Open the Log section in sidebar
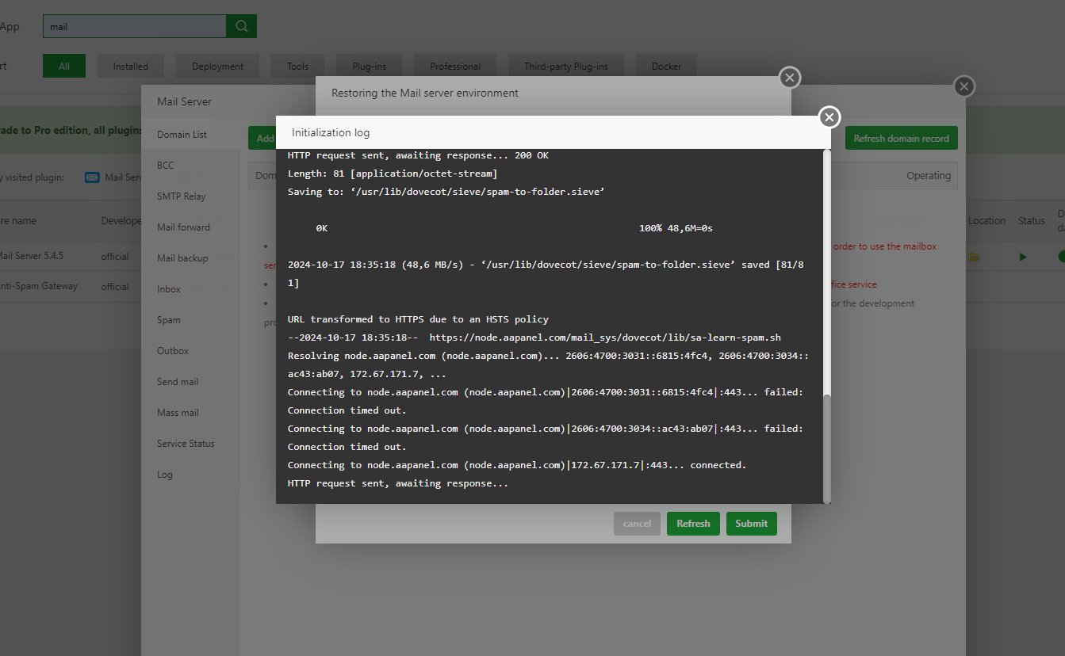The width and height of the screenshot is (1065, 656). coord(190,475)
